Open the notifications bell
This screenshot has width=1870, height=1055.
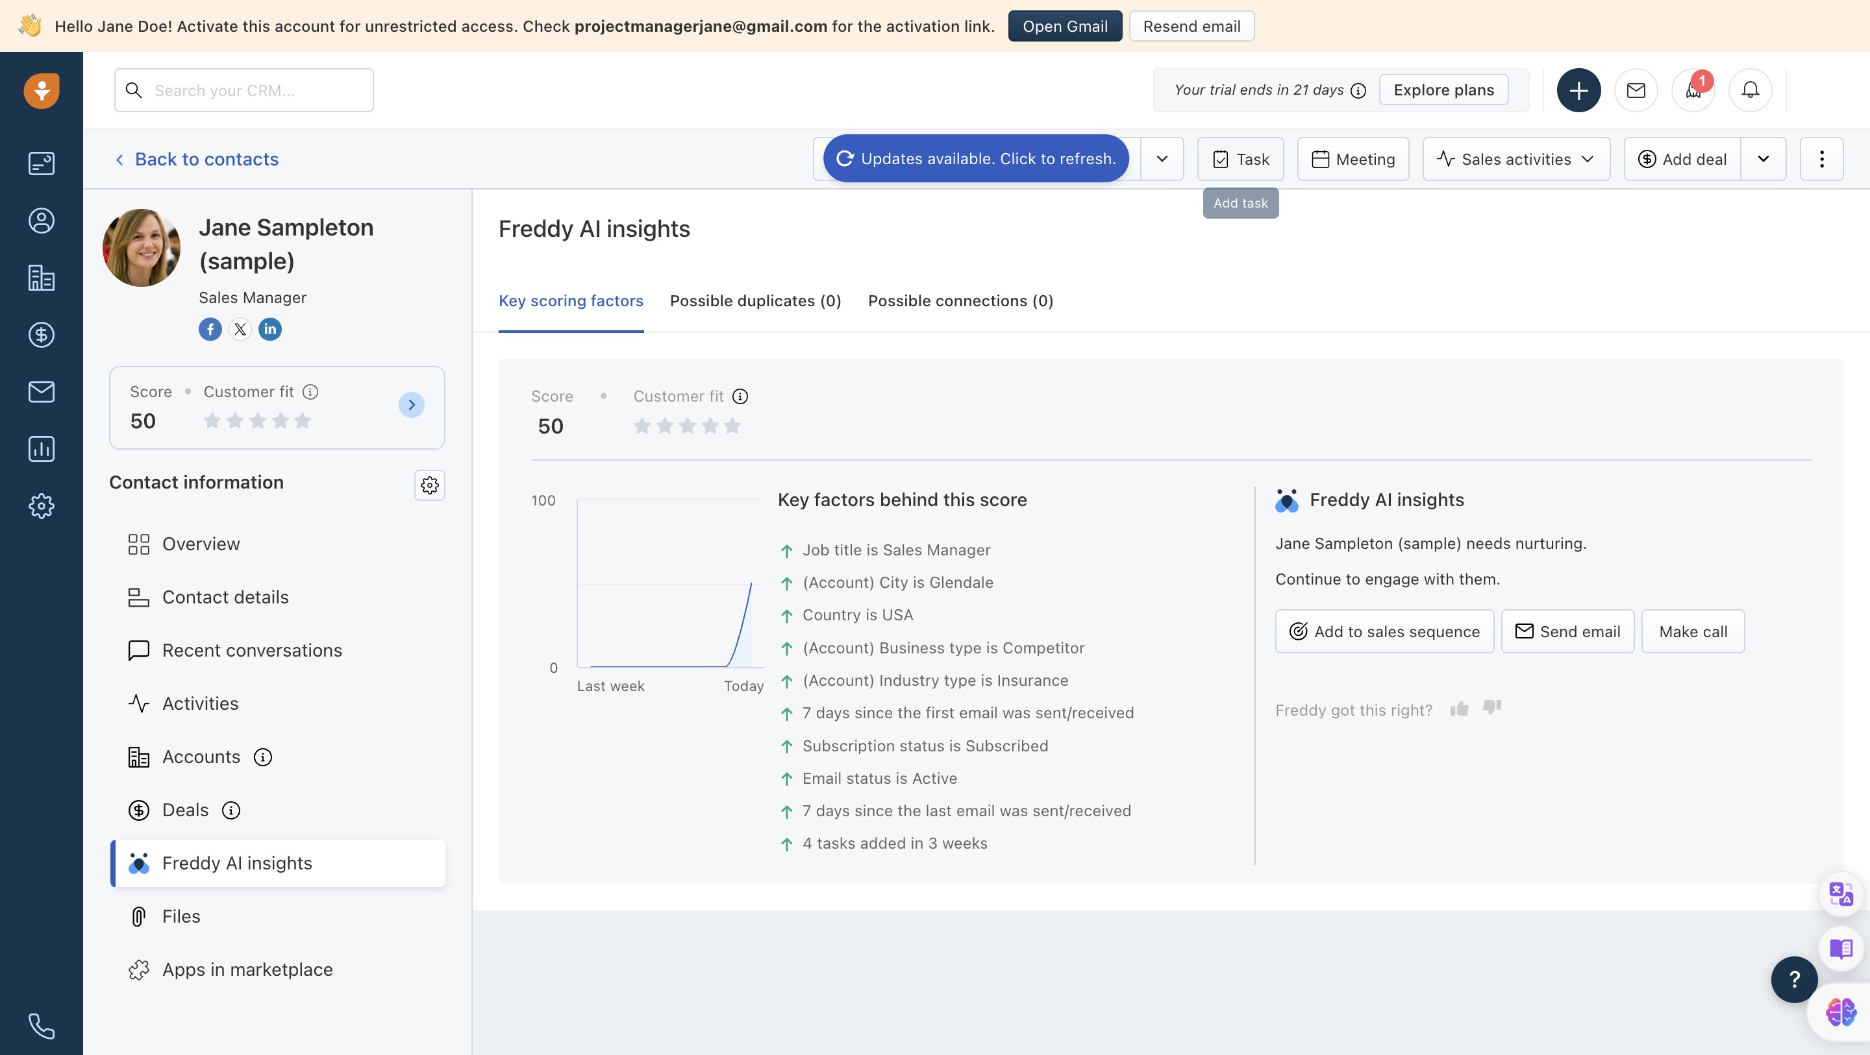(1751, 90)
